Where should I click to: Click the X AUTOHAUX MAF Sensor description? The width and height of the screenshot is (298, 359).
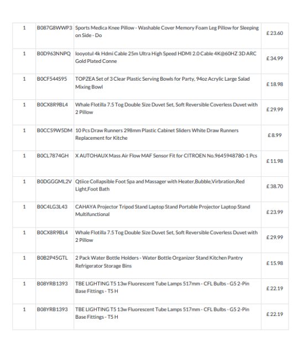click(166, 156)
